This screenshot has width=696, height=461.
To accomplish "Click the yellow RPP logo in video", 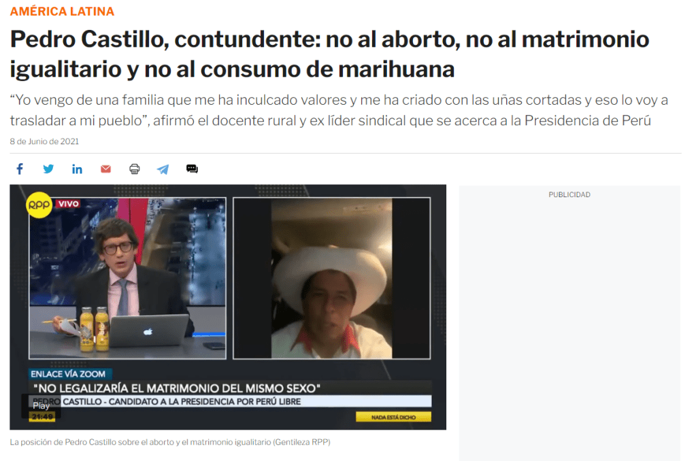I will coord(39,205).
